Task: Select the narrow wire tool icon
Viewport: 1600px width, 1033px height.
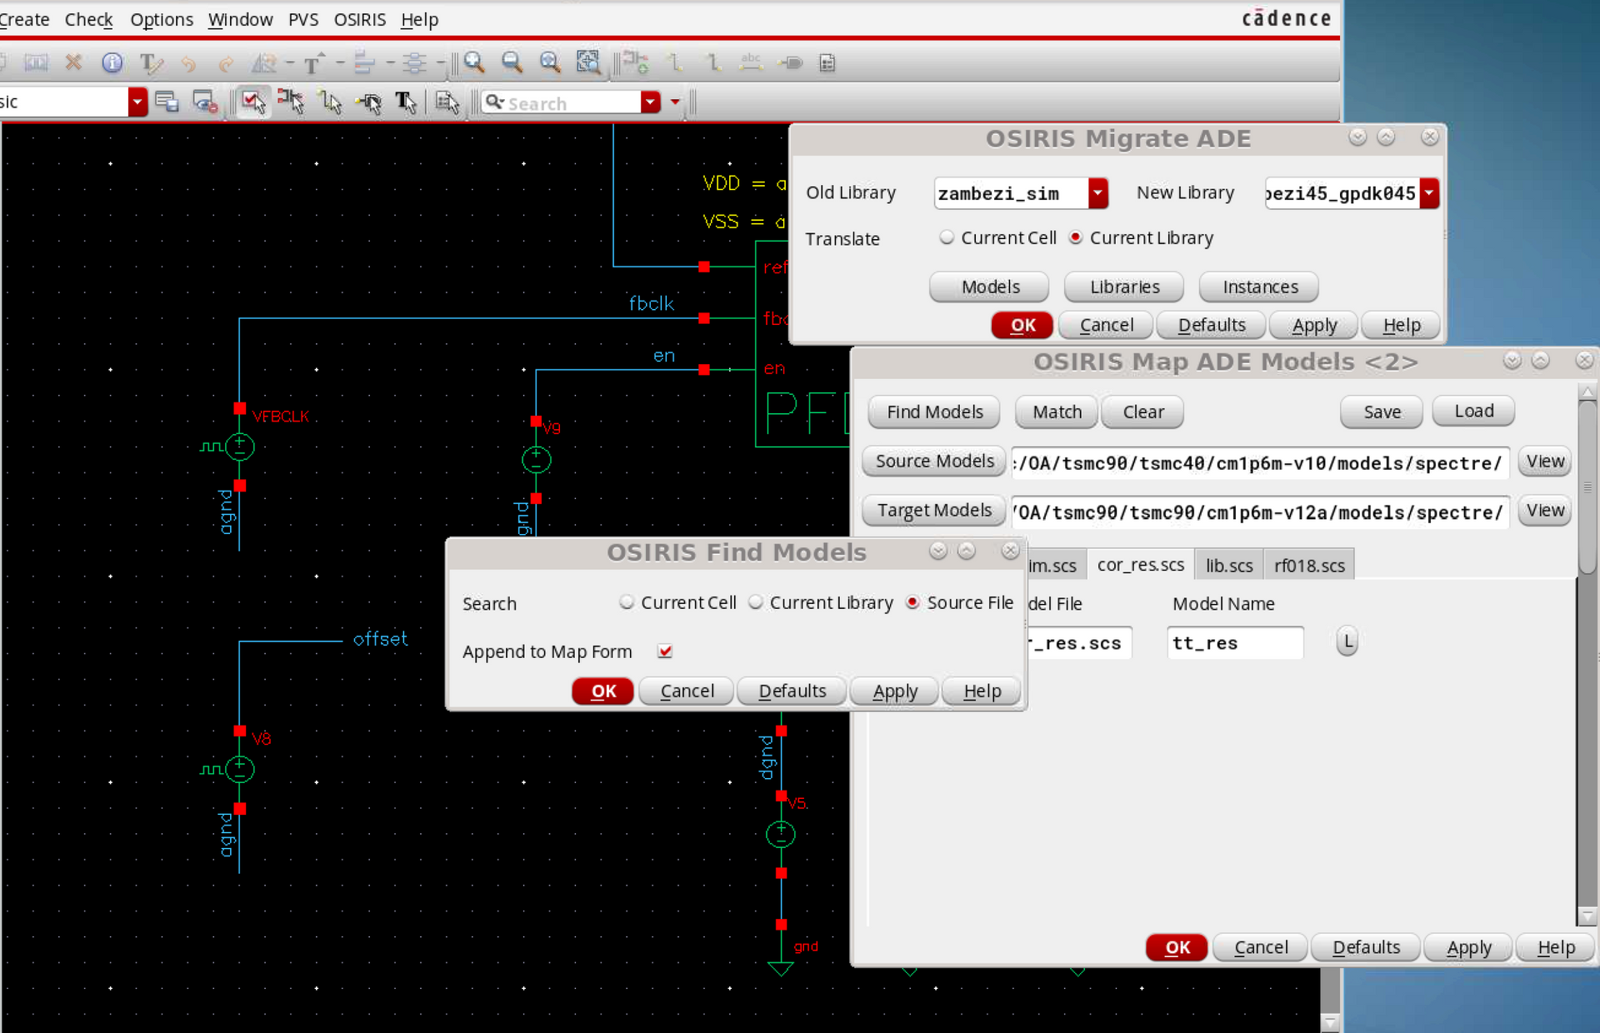Action: [x=675, y=62]
